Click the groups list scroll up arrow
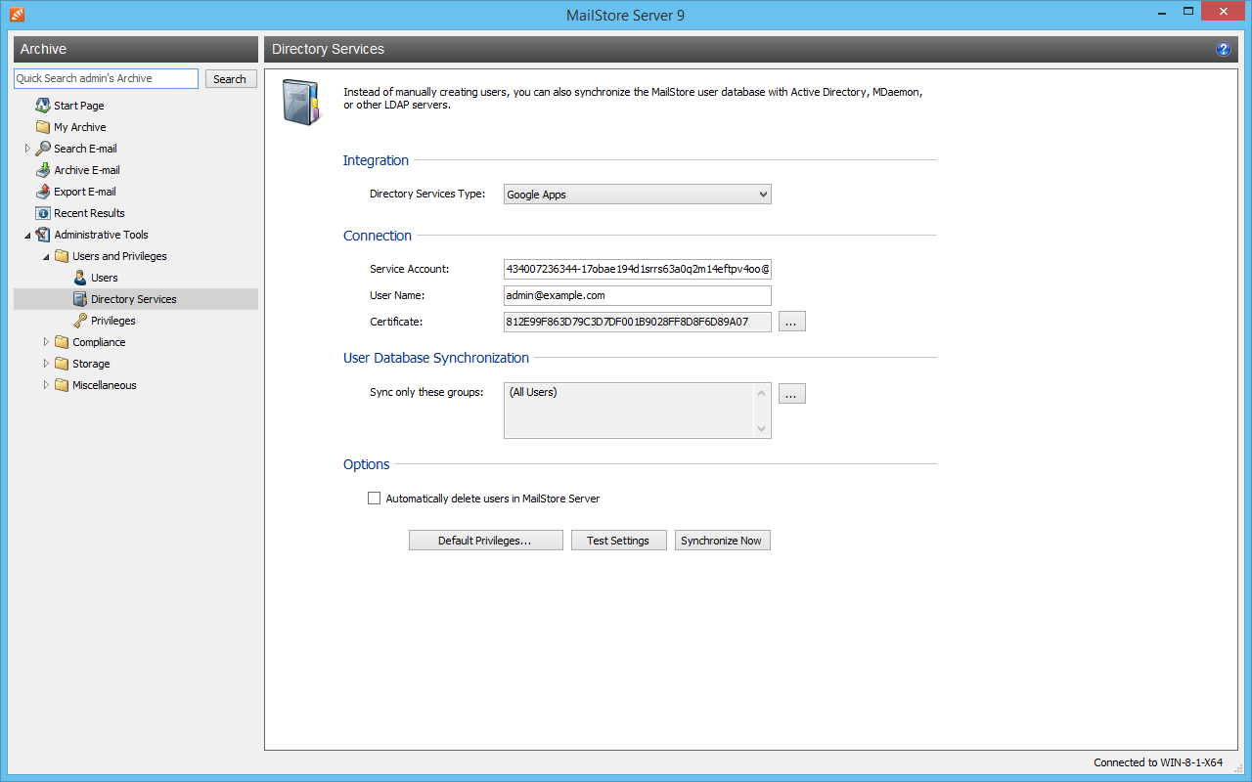1252x782 pixels. coord(761,392)
